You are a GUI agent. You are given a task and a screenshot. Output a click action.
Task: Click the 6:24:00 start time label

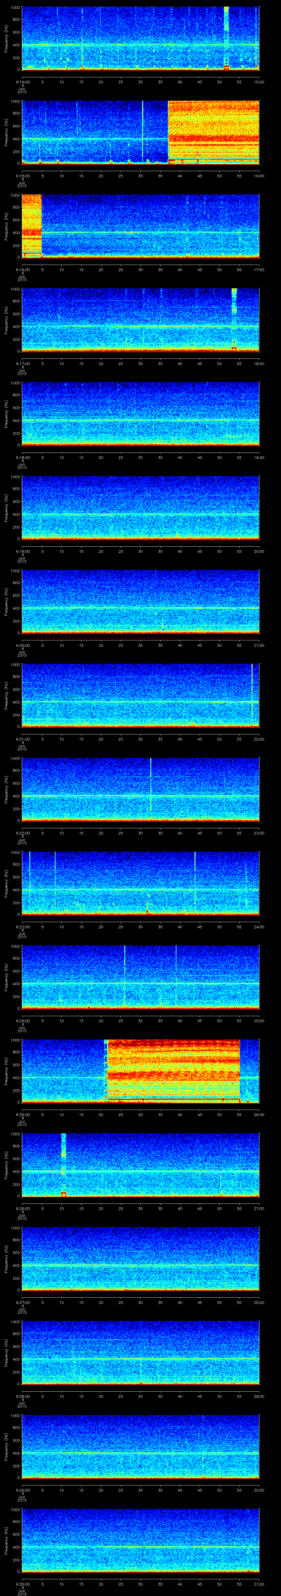(x=23, y=1021)
